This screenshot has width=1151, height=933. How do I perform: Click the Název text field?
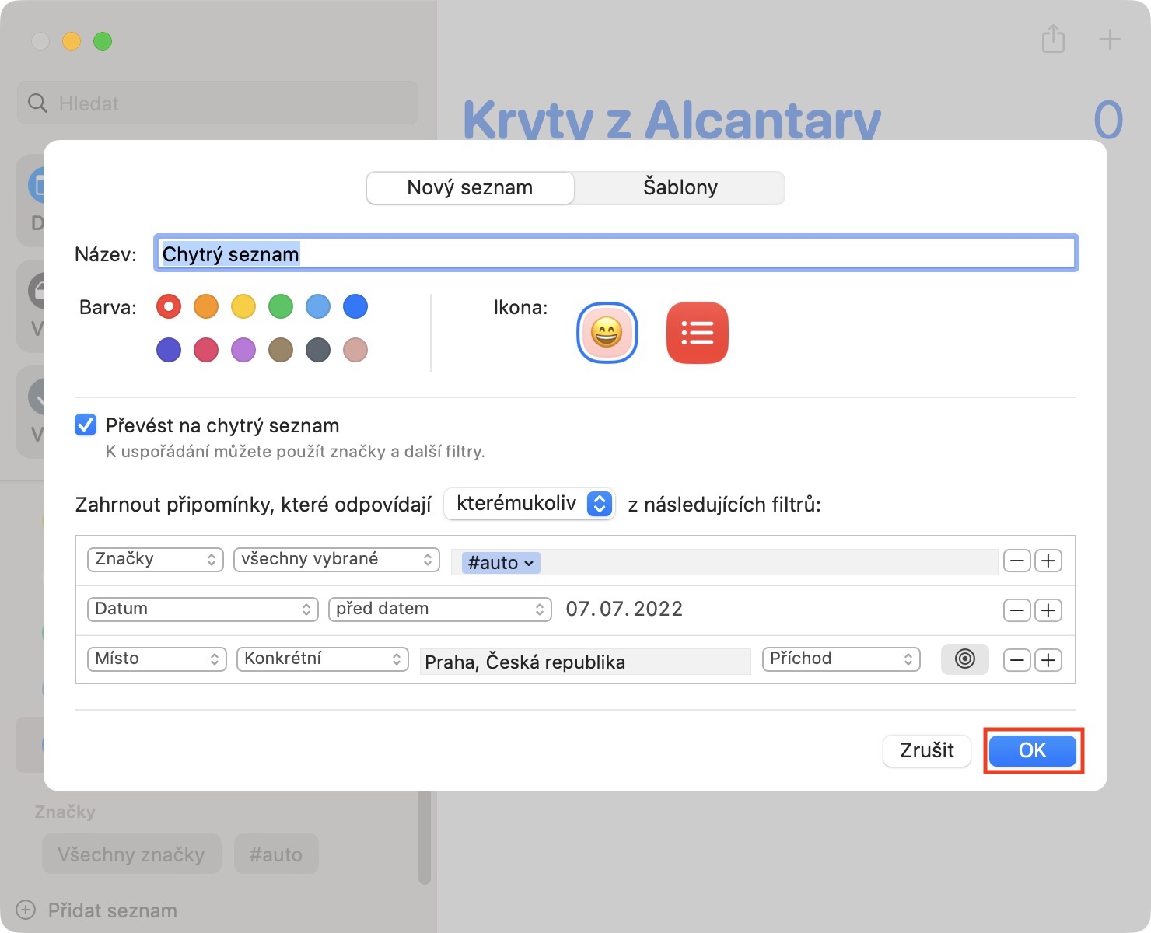616,253
